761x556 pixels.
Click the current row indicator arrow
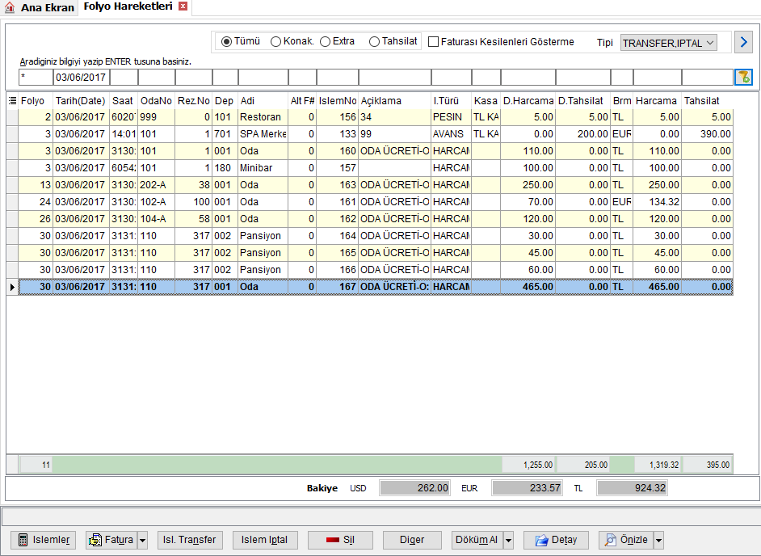(12, 287)
